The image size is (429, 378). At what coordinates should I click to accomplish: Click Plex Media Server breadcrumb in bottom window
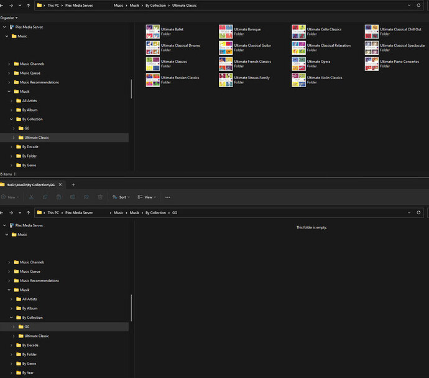point(79,213)
